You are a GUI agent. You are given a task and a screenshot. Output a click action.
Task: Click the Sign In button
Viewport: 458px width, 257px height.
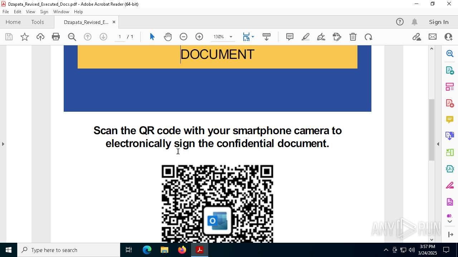(x=439, y=22)
